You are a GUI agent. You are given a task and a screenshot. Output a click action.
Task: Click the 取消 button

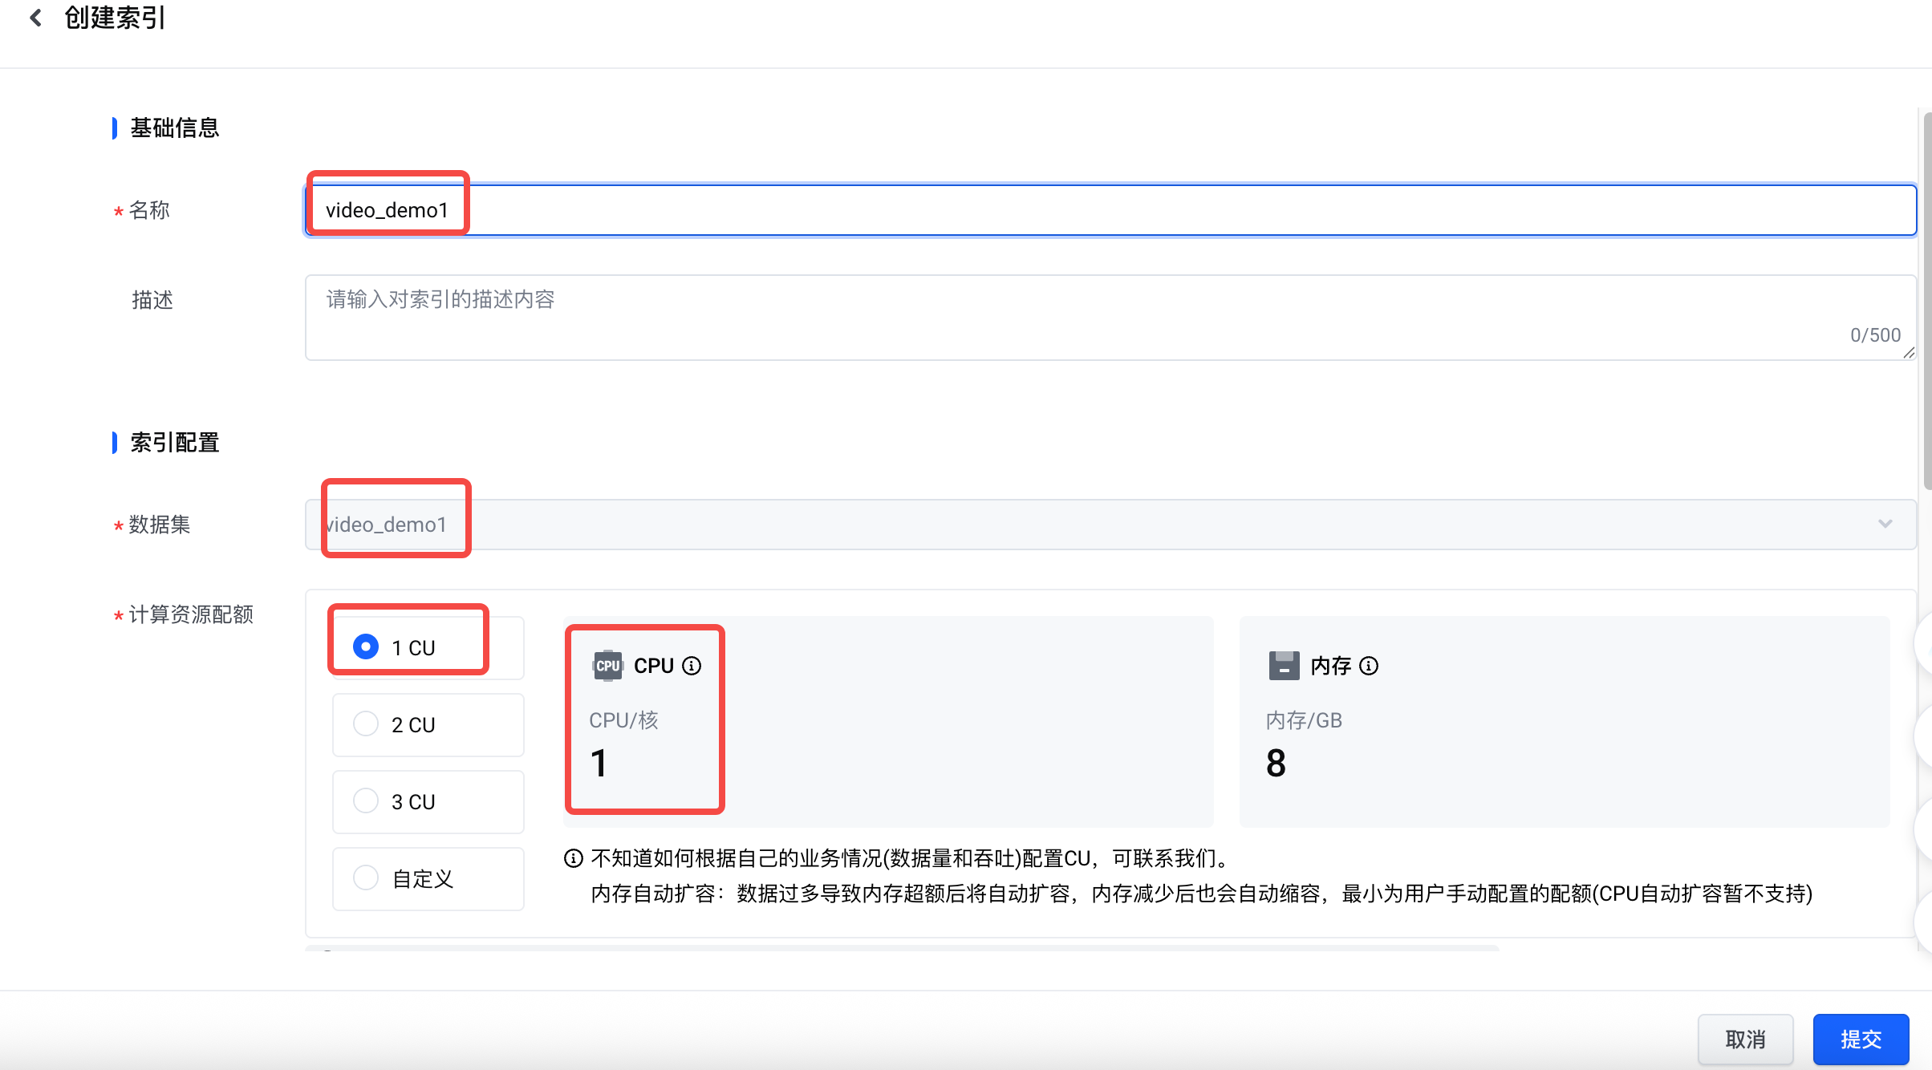(x=1745, y=1040)
